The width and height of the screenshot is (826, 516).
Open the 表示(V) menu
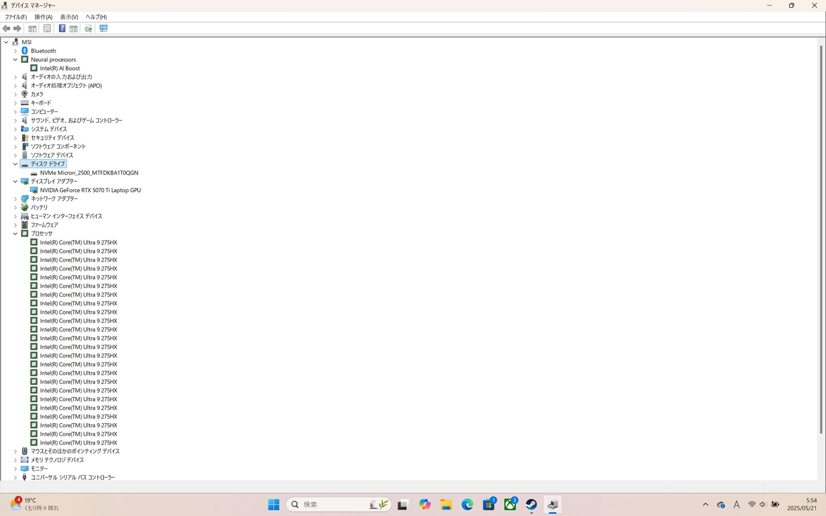(x=69, y=17)
